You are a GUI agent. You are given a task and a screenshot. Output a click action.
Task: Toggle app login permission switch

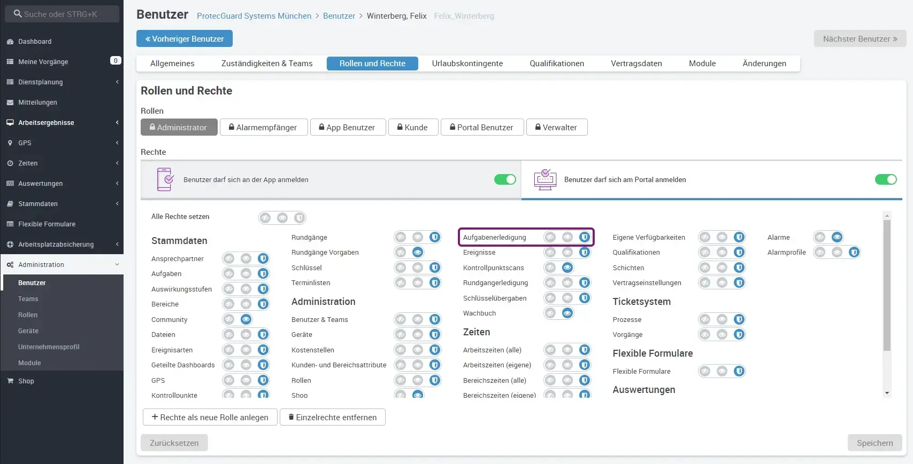(505, 179)
